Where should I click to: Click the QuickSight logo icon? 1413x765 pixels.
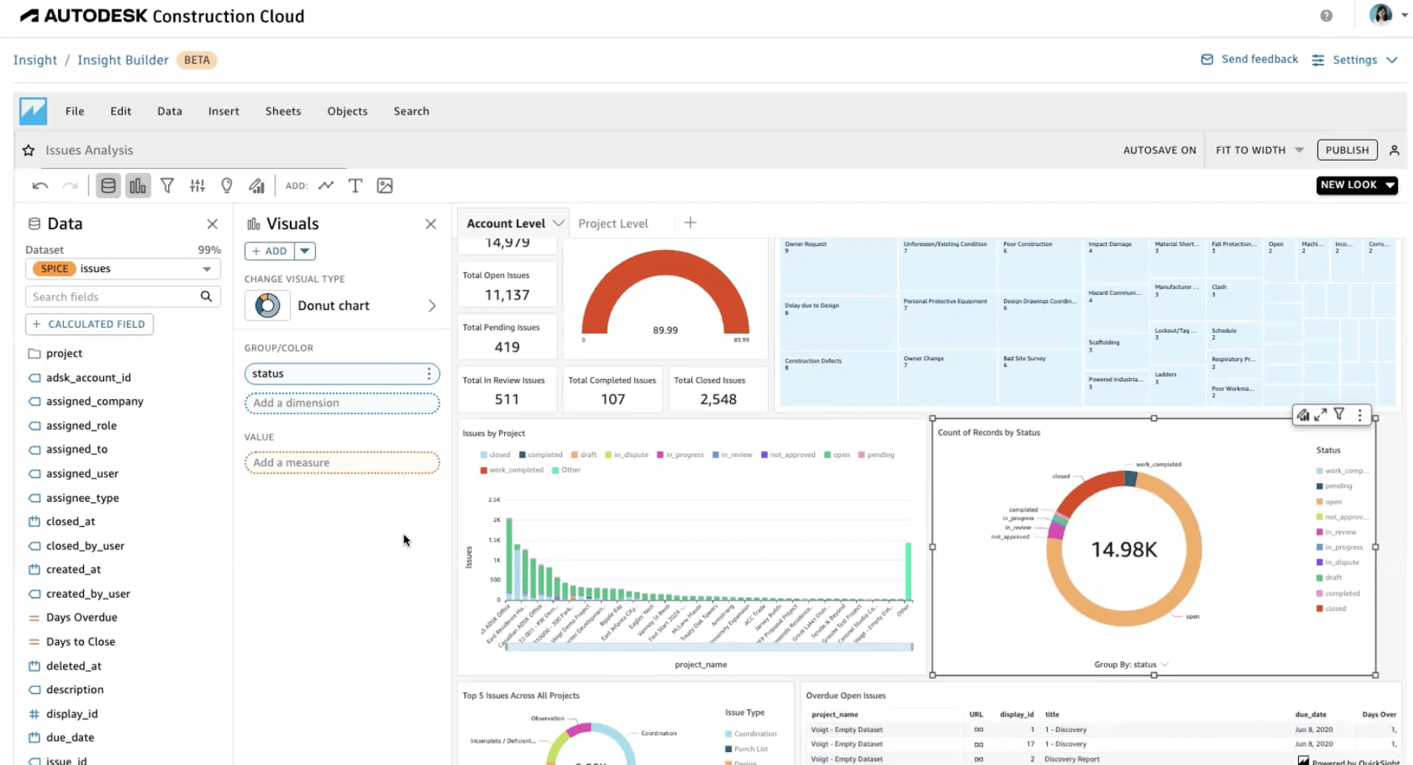(x=33, y=111)
